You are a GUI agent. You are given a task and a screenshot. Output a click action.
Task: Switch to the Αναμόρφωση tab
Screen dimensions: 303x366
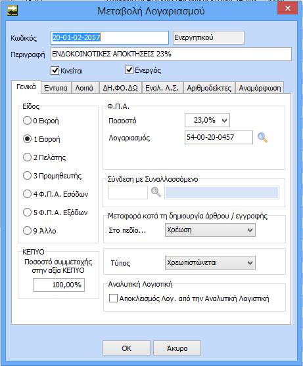click(260, 88)
